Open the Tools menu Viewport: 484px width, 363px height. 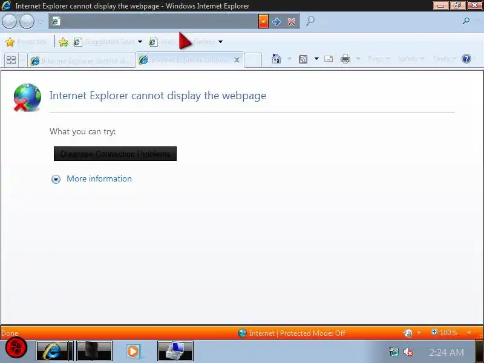coord(444,58)
